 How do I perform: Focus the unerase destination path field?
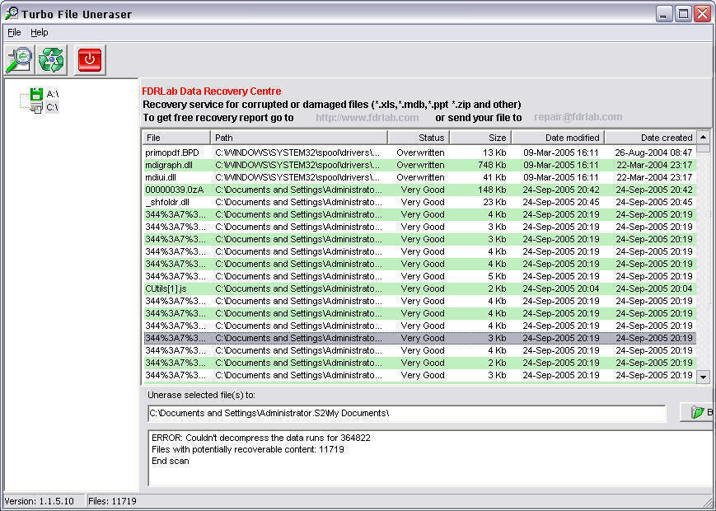point(406,413)
